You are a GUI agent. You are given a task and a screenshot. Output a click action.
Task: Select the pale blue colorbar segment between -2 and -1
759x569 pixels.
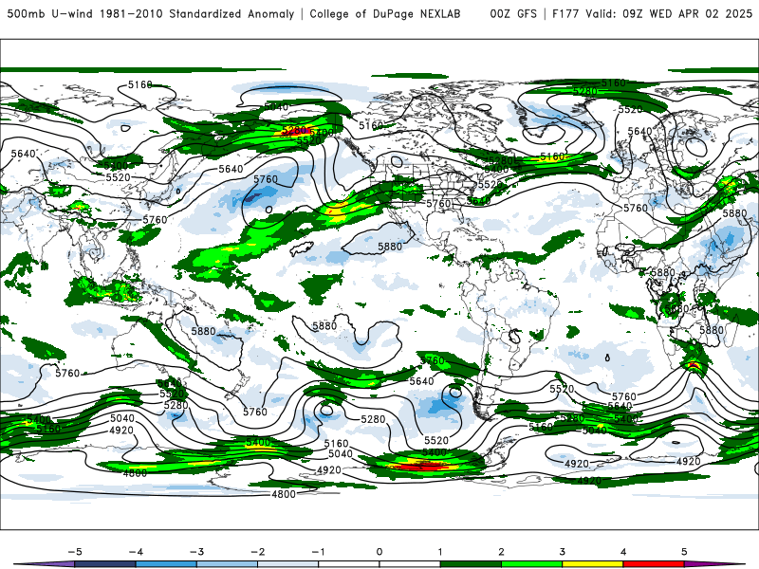coord(288,564)
